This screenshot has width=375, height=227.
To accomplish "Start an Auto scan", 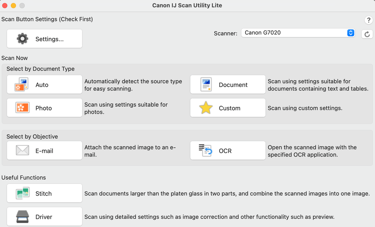I will [44, 84].
